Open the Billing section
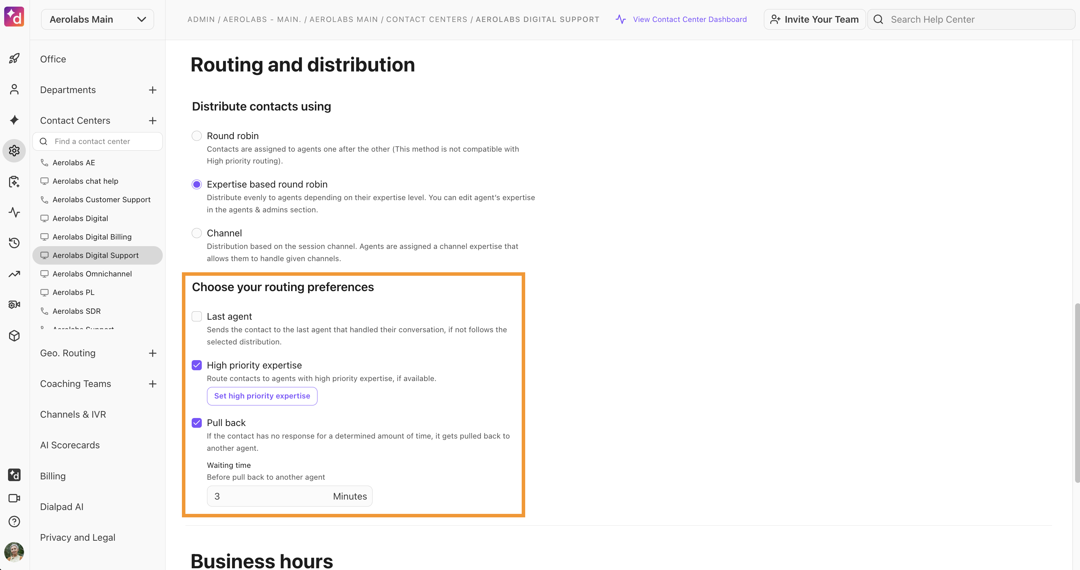The image size is (1080, 570). [x=53, y=476]
